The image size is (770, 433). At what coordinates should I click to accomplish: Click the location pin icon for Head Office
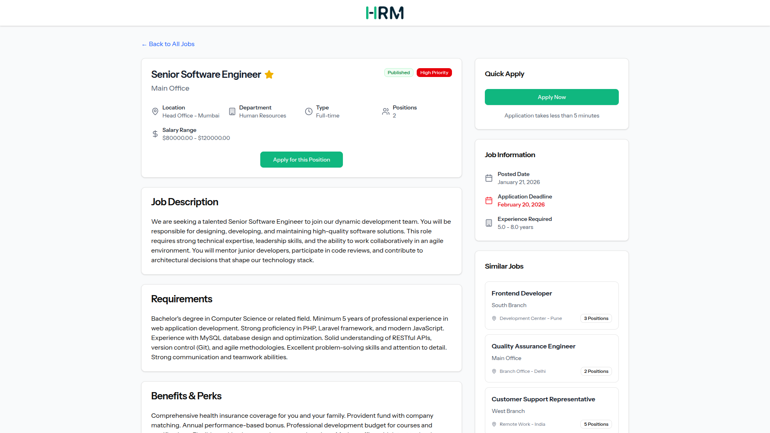155,111
